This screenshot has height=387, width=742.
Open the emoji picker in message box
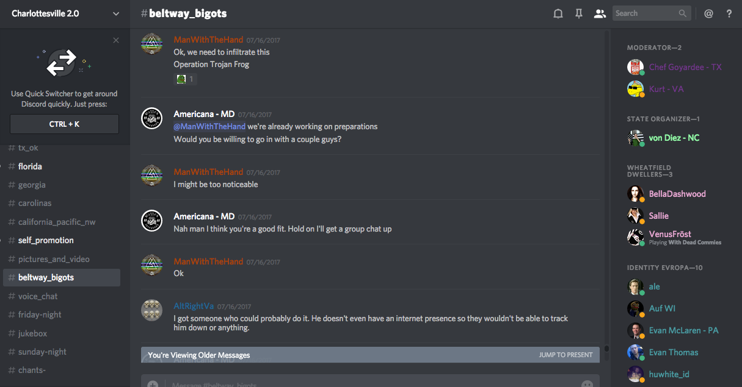tap(587, 384)
